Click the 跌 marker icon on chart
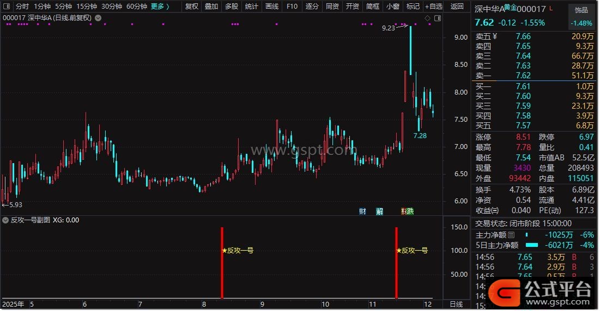Image resolution: width=600 pixels, height=311 pixels. tap(410, 211)
